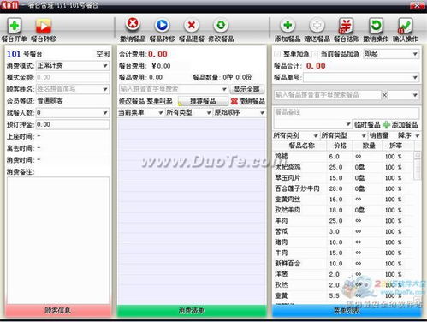This screenshot has width=427, height=322.
Task: Select the 菜单列表 blue tab
Action: click(x=347, y=311)
